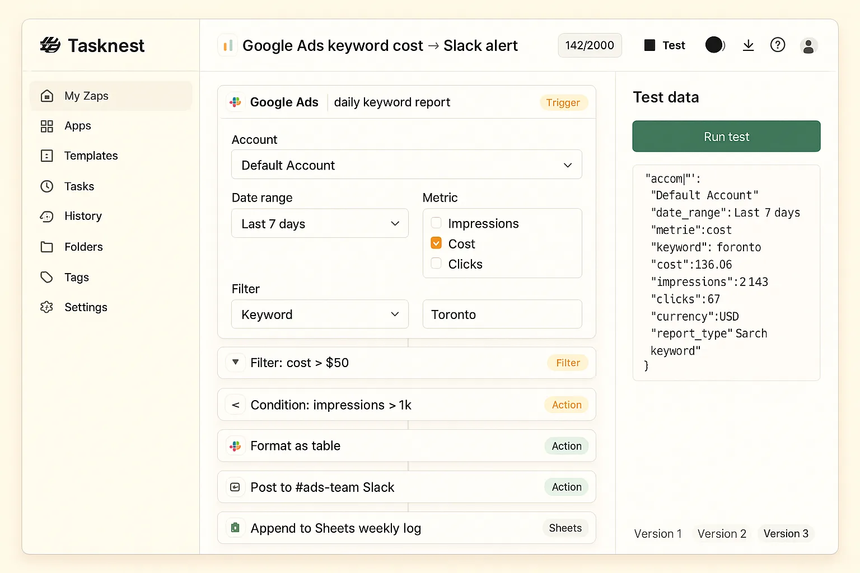Viewport: 860px width, 573px height.
Task: Click the "clicks":67 line
Action: (685, 299)
